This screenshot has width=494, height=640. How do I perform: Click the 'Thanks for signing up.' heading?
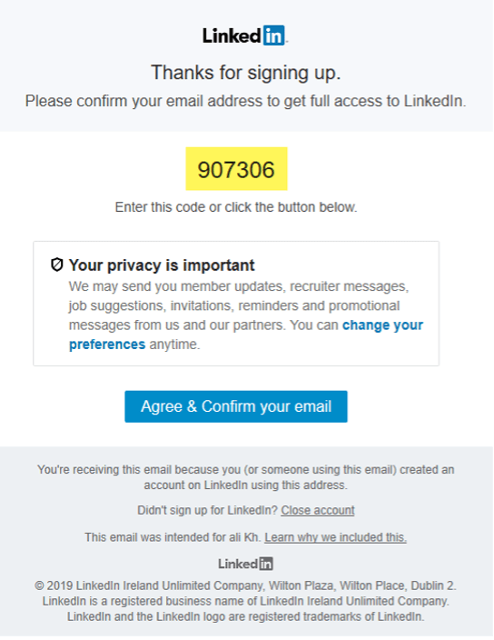click(x=246, y=73)
